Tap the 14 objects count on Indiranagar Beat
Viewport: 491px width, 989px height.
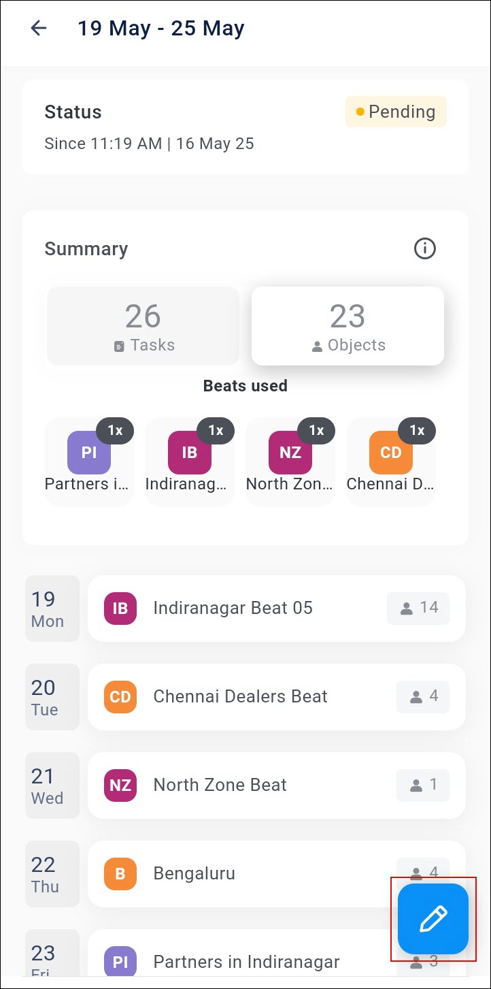pos(418,608)
